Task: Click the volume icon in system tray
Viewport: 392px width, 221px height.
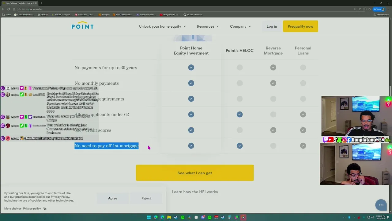Action: point(373,217)
